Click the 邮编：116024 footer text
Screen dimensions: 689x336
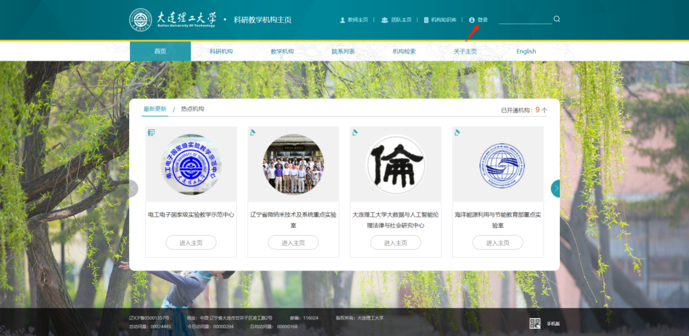tap(304, 318)
